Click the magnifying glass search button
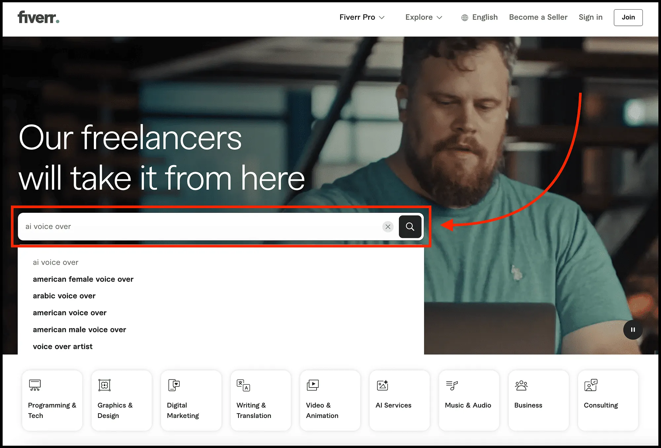661x448 pixels. point(410,227)
